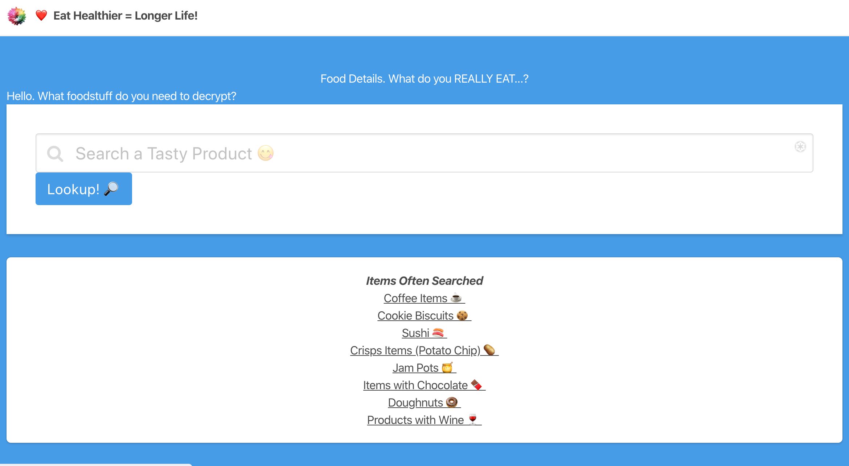Click Items with Chocolate link
This screenshot has width=849, height=466.
[x=424, y=385]
